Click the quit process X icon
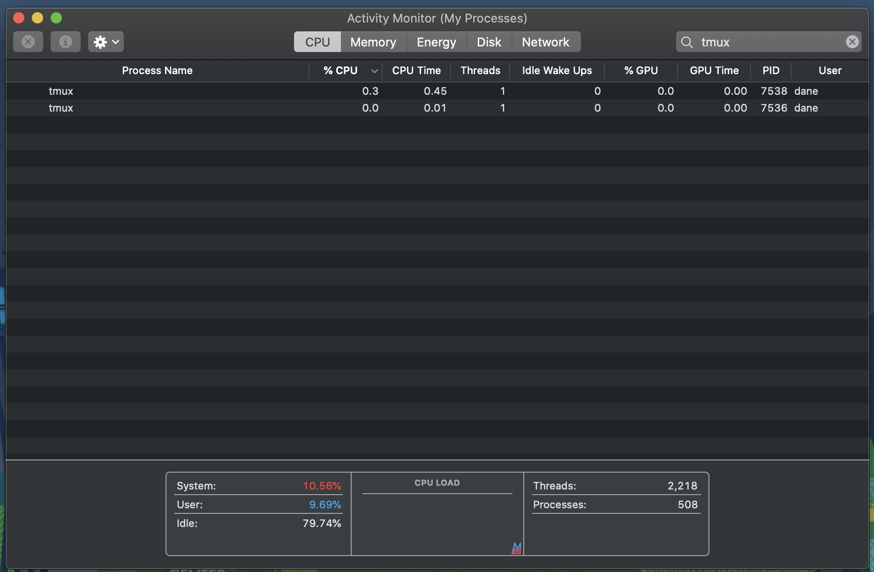 pyautogui.click(x=28, y=41)
